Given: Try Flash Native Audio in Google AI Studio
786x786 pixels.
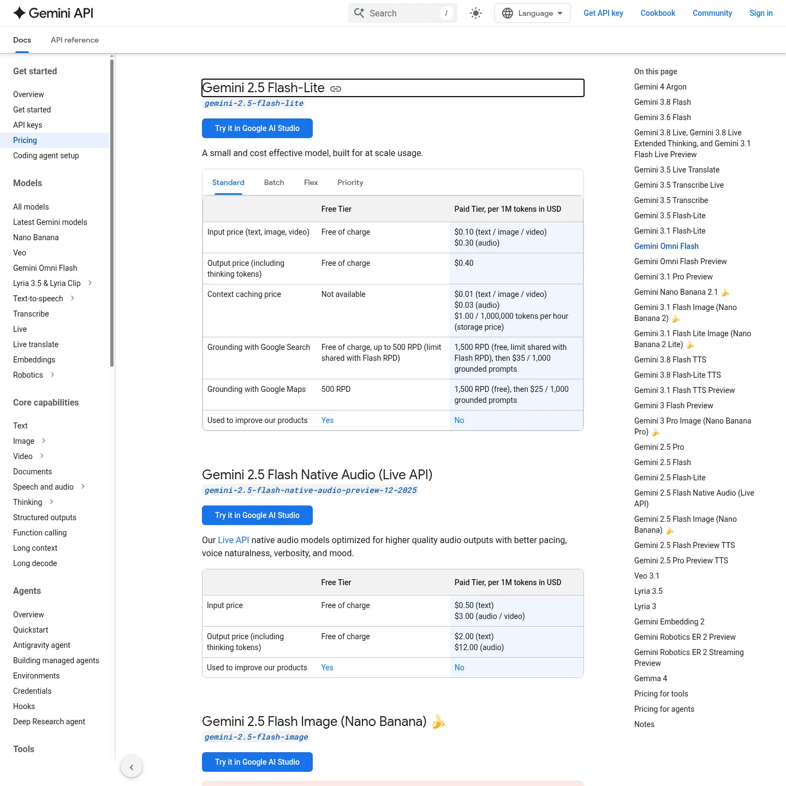Looking at the screenshot, I should (257, 515).
